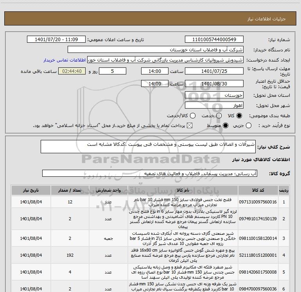
Task: Select the کالا radio button
Action: (239, 116)
